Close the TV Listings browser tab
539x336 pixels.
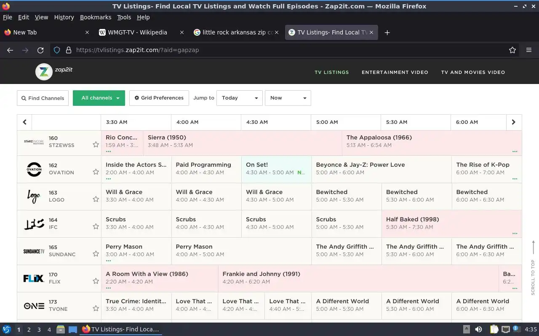[x=371, y=32]
